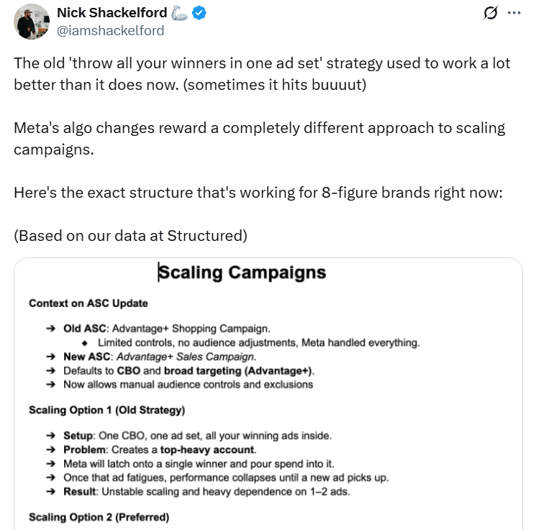Click the display name Nick Shackelford
This screenshot has width=536, height=530.
coord(112,13)
